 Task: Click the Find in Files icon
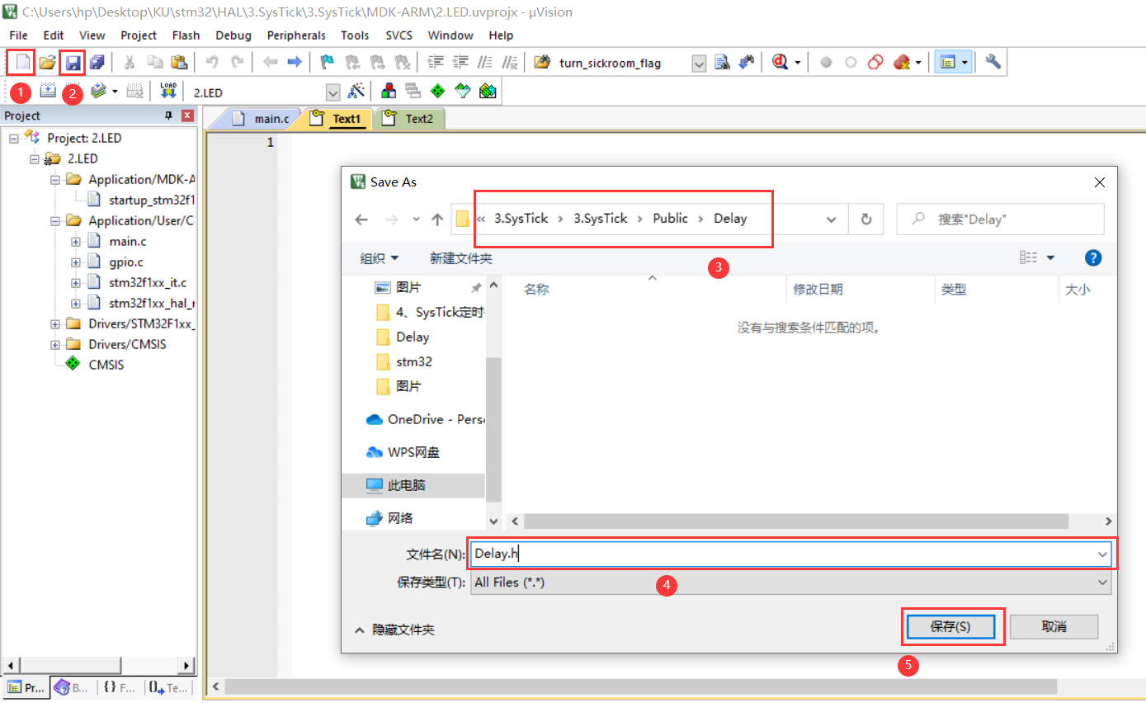542,62
